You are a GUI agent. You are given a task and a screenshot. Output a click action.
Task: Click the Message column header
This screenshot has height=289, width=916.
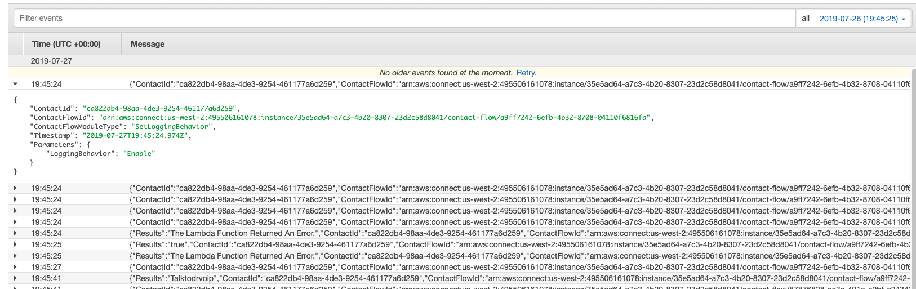pyautogui.click(x=148, y=44)
